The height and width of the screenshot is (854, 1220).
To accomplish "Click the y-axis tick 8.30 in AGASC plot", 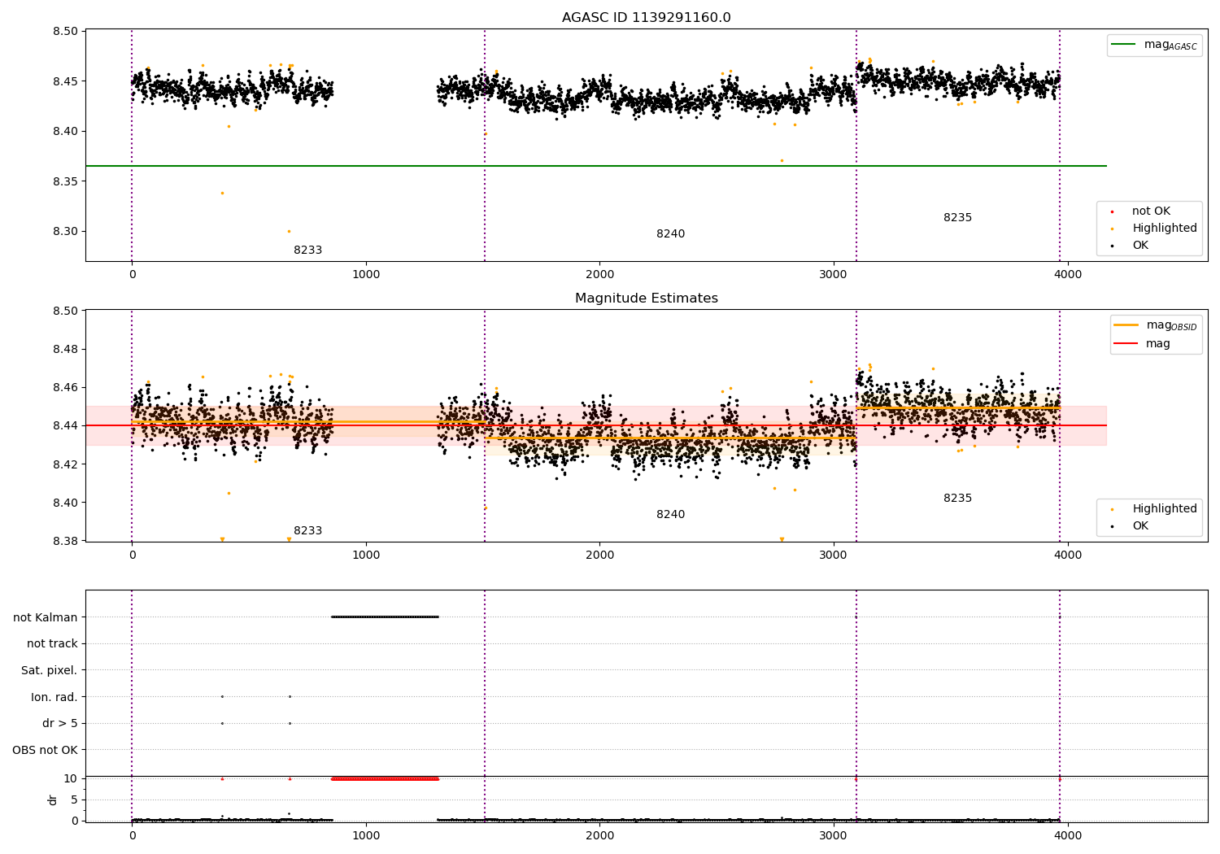I will point(64,231).
